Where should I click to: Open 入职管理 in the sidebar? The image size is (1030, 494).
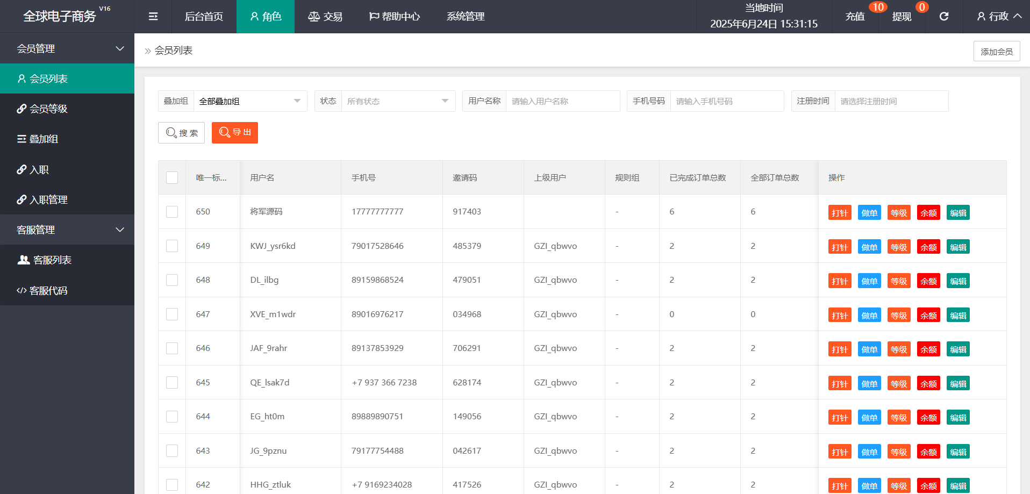[x=67, y=199]
